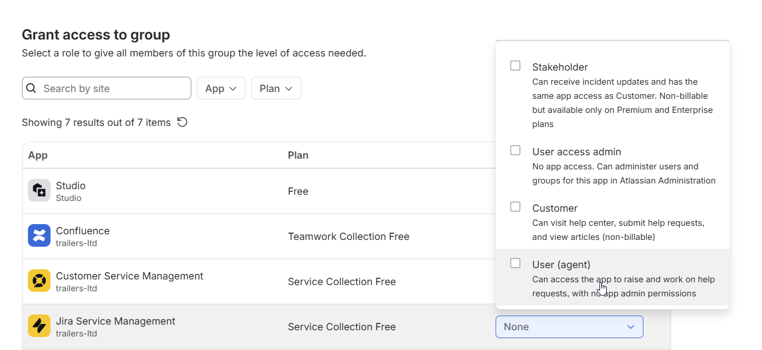This screenshot has width=762, height=350.
Task: Tick the Stakeholder role checkbox
Action: coord(515,65)
